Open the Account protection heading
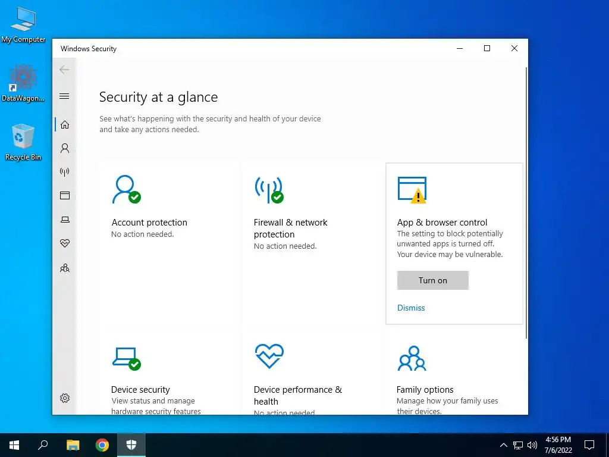The image size is (609, 457). pos(149,223)
